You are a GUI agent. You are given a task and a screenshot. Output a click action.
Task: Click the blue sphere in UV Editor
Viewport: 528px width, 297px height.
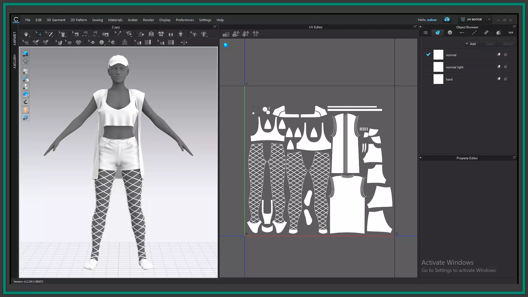point(226,45)
